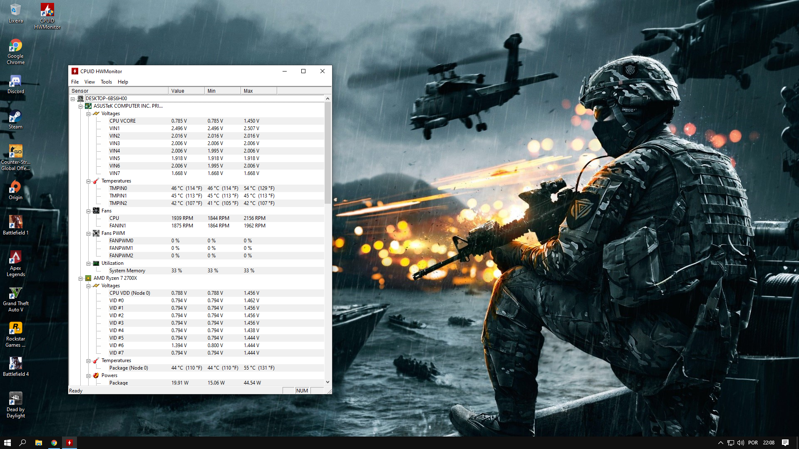Click HWMonitor taskbar button
This screenshot has height=449, width=799.
pyautogui.click(x=69, y=443)
